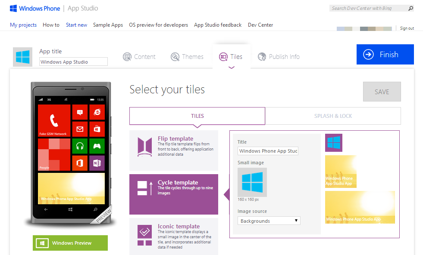The width and height of the screenshot is (423, 255).
Task: Click the phone tile in the phone preview
Action: tap(54, 121)
